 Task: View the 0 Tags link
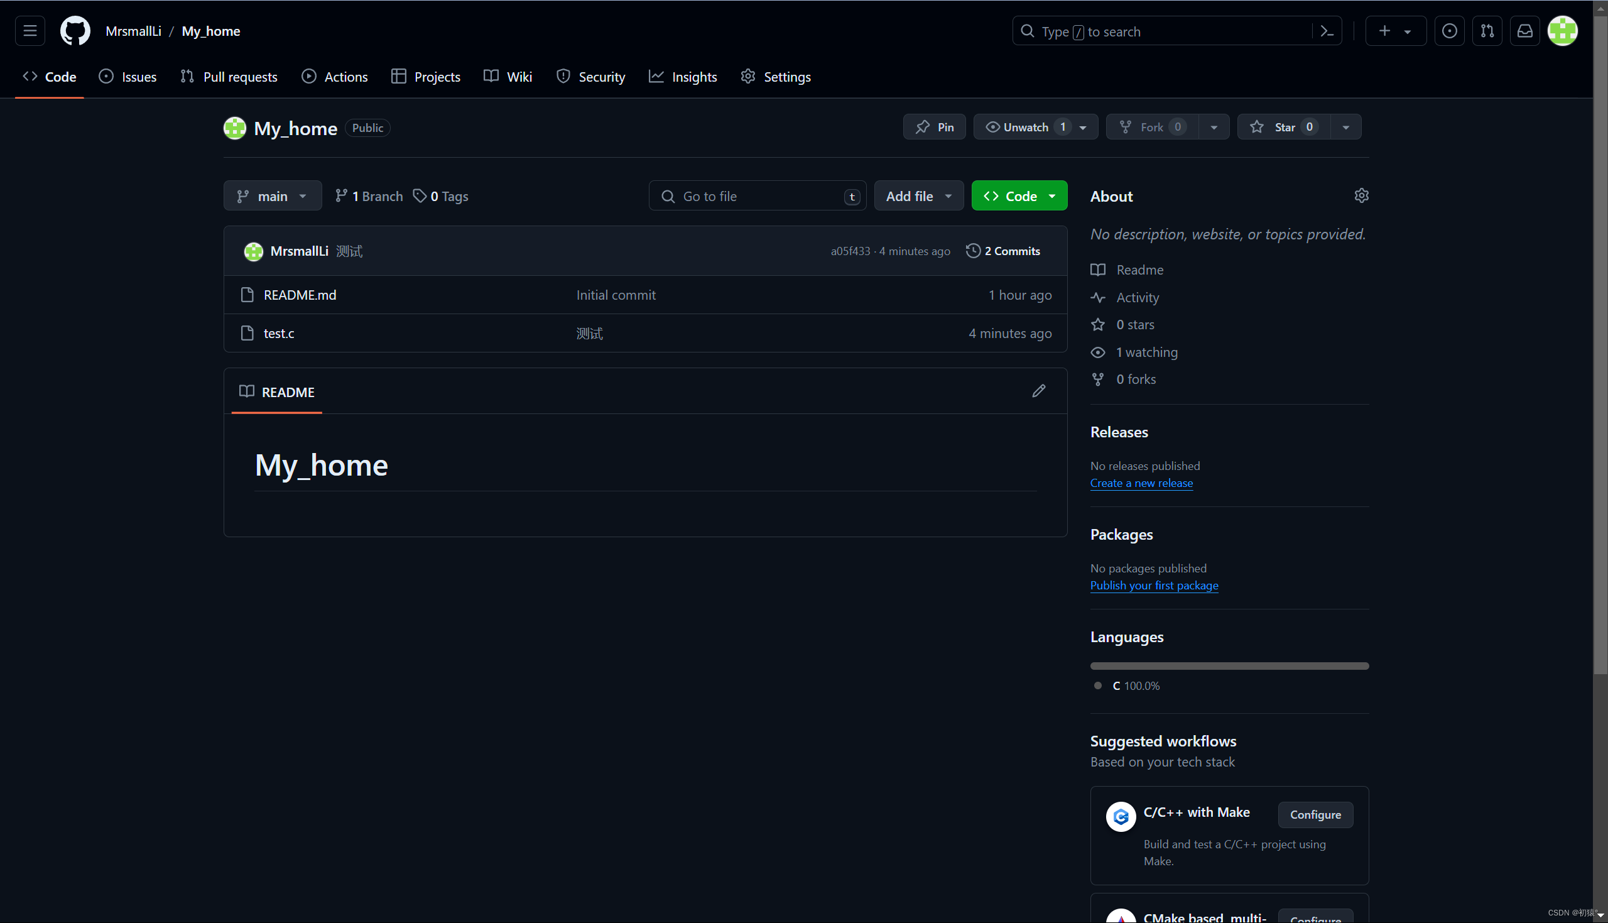[441, 196]
